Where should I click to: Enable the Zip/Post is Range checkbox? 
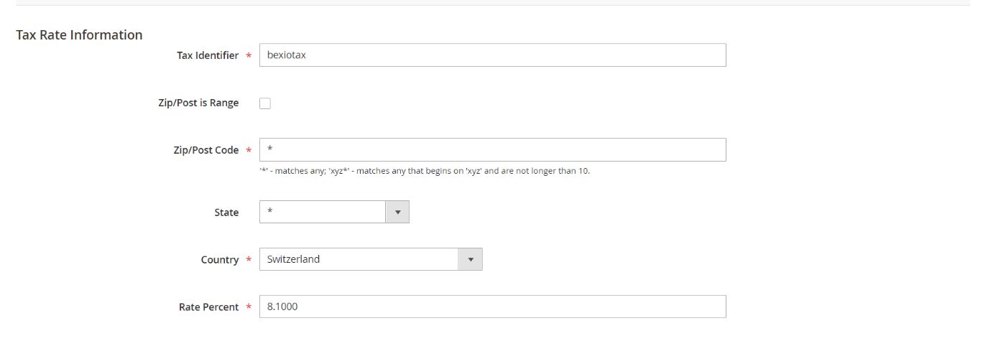[x=265, y=103]
